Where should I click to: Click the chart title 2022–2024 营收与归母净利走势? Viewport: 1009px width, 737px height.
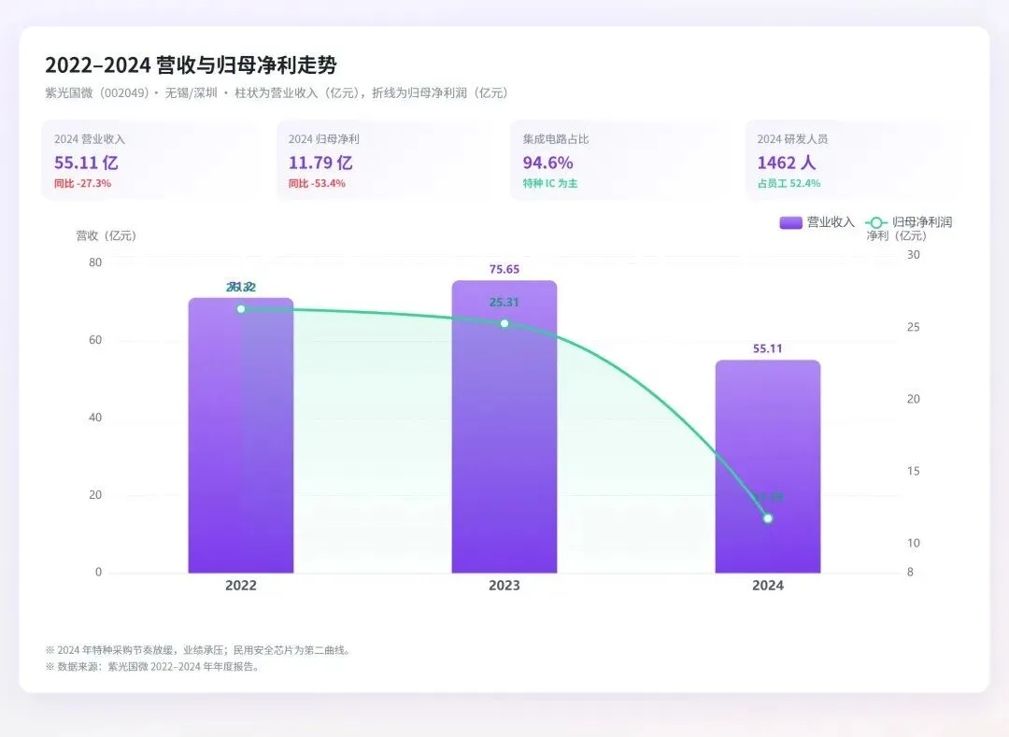[191, 65]
